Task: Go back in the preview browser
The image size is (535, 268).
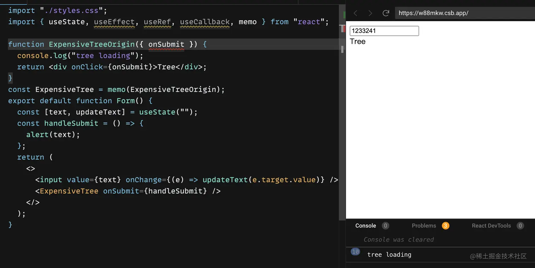Action: tap(356, 13)
